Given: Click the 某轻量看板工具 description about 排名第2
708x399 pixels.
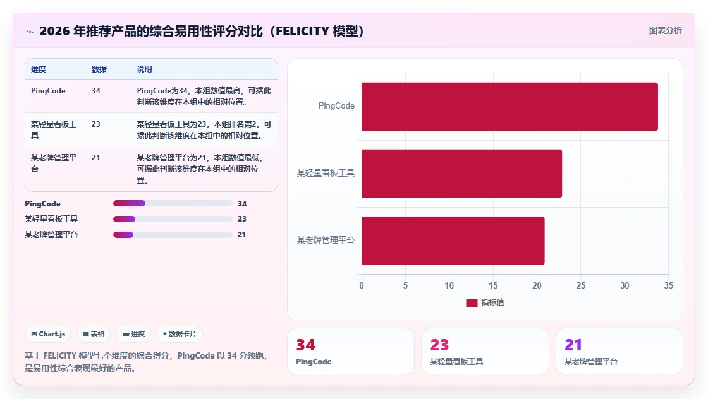Looking at the screenshot, I should pos(204,129).
